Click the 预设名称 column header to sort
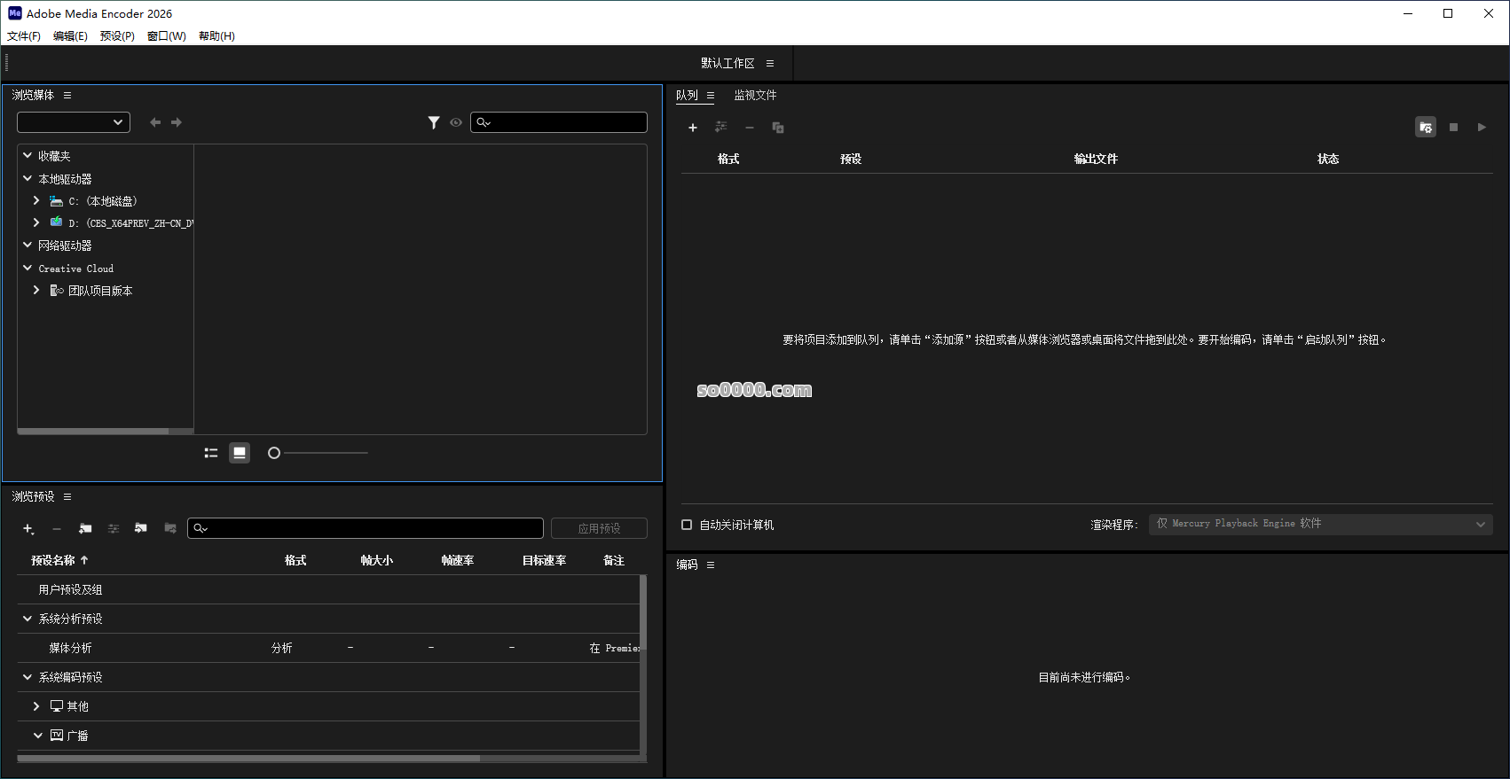Screen dimensions: 1510x779 click(53, 560)
